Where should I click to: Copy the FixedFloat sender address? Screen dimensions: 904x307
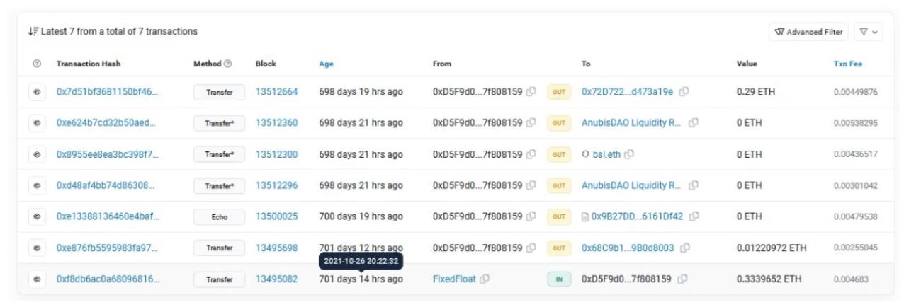[x=485, y=279]
